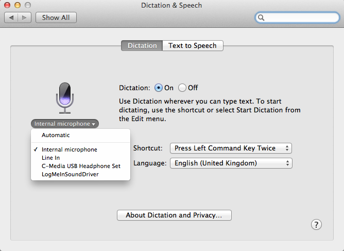Turn Dictation On radio button
Screen dimensions: 344x251
coord(159,88)
